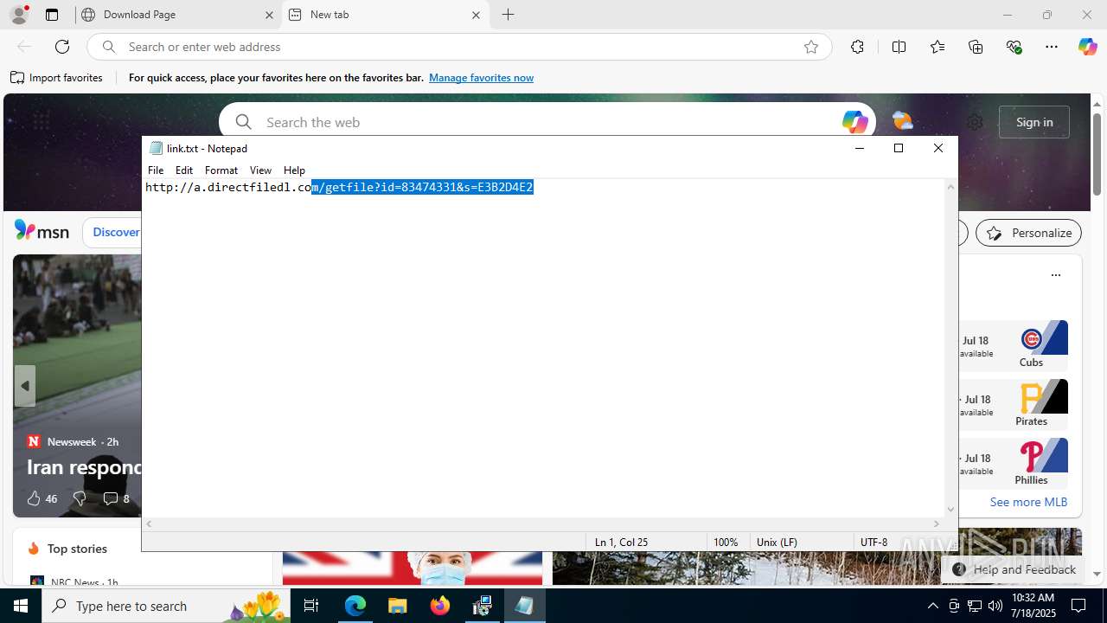Go to previous news slide arrow
The width and height of the screenshot is (1107, 623).
tap(25, 386)
